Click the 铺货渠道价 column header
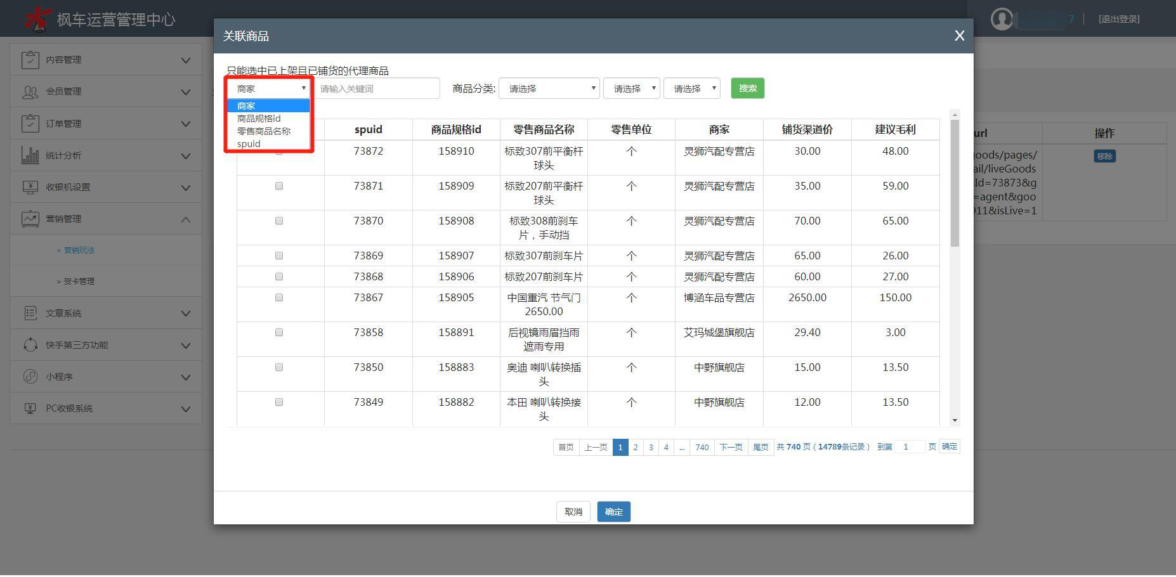 [x=807, y=129]
